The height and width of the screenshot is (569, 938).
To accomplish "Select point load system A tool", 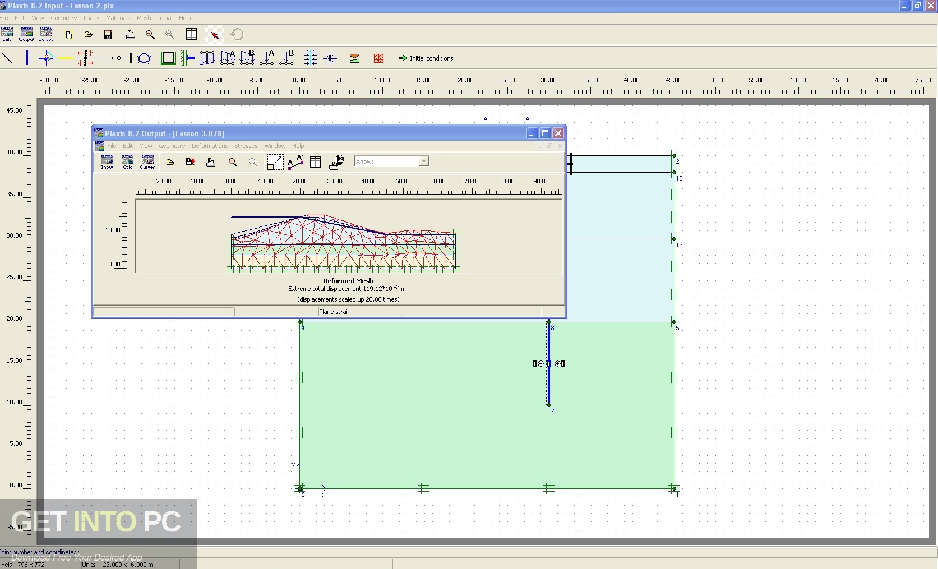I will coord(267,58).
